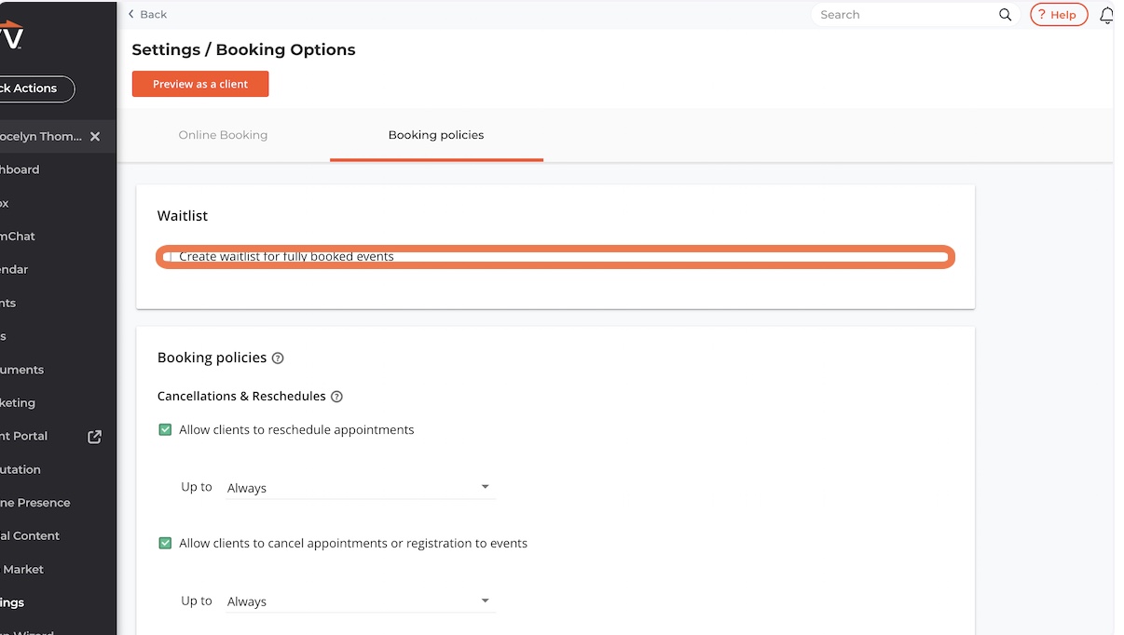Image resolution: width=1124 pixels, height=635 pixels.
Task: Uncheck Allow clients to reschedule appointments
Action: point(165,430)
